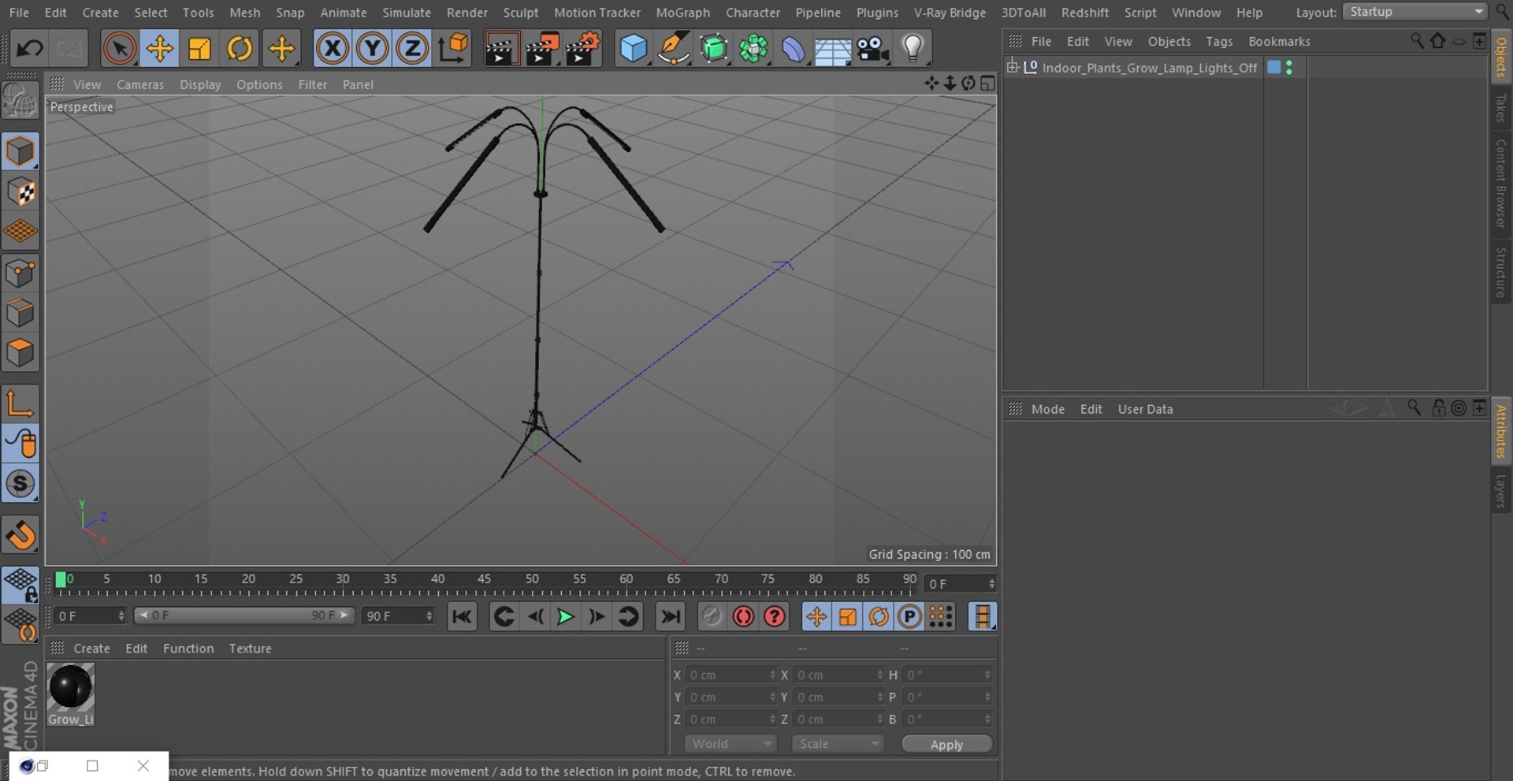The height and width of the screenshot is (781, 1513).
Task: Switch to the Content Browser tab
Action: point(1501,184)
